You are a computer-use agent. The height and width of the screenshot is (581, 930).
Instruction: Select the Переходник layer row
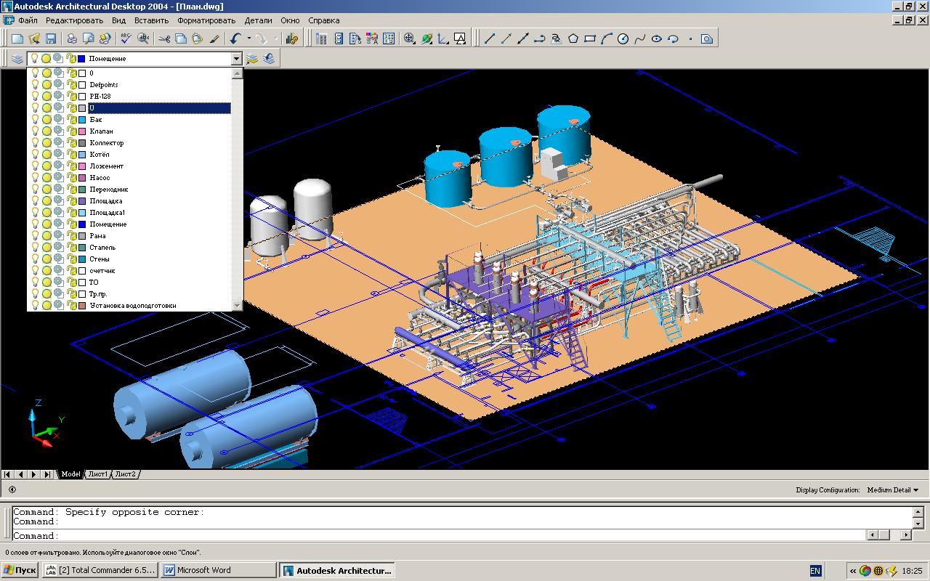click(x=129, y=189)
